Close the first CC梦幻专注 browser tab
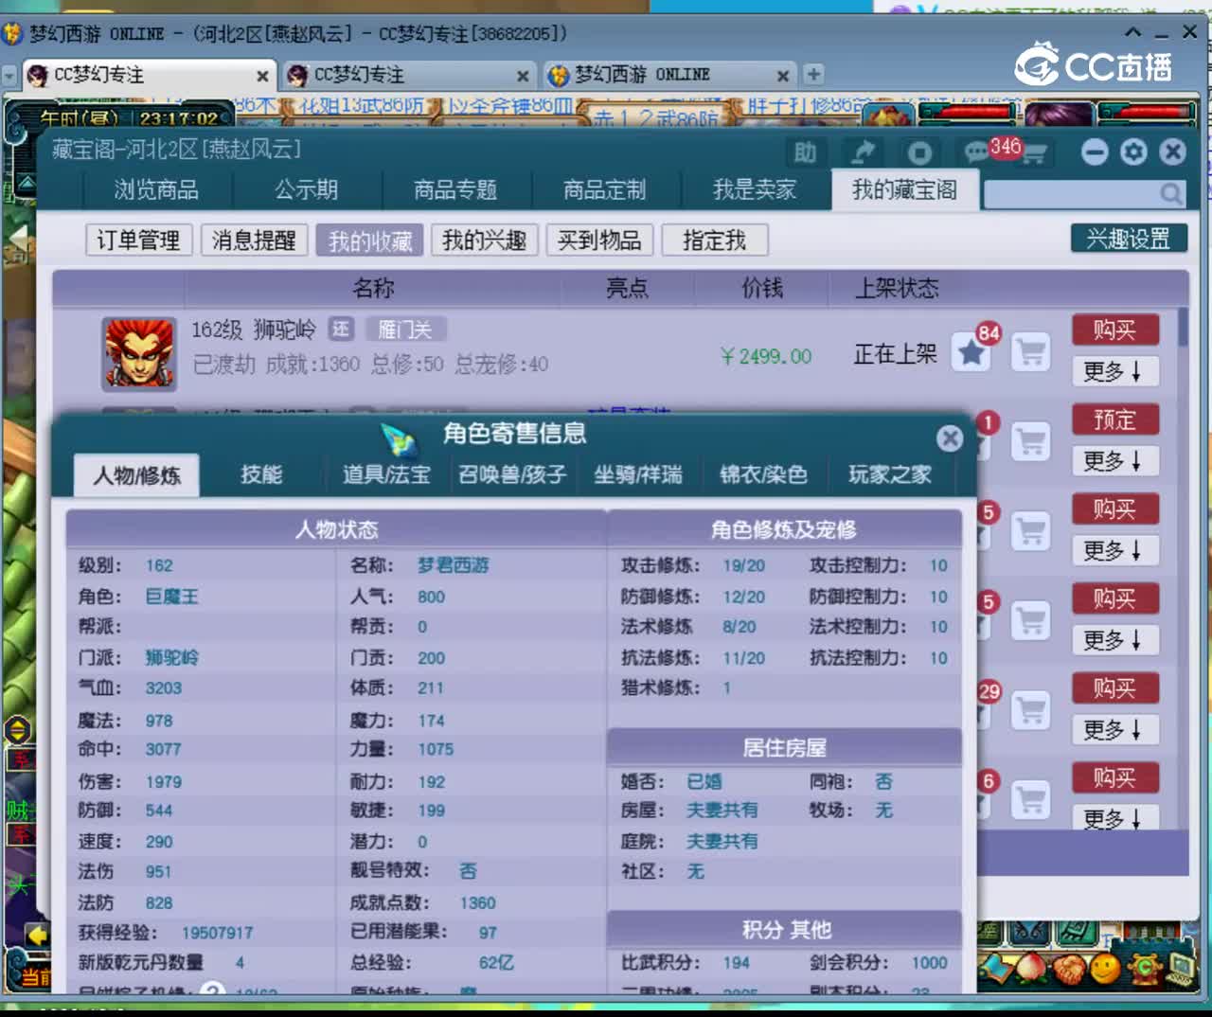 click(x=262, y=76)
